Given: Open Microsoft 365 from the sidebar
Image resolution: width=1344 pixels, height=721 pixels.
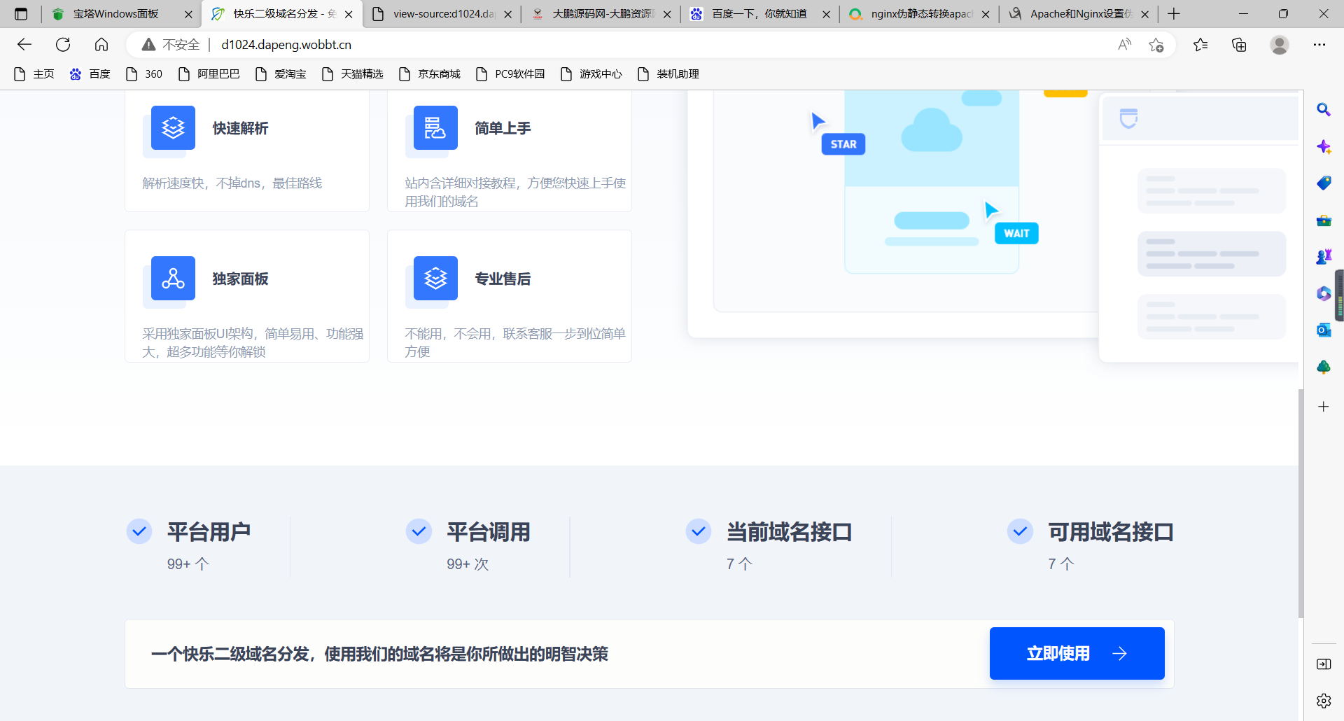Looking at the screenshot, I should (1324, 294).
